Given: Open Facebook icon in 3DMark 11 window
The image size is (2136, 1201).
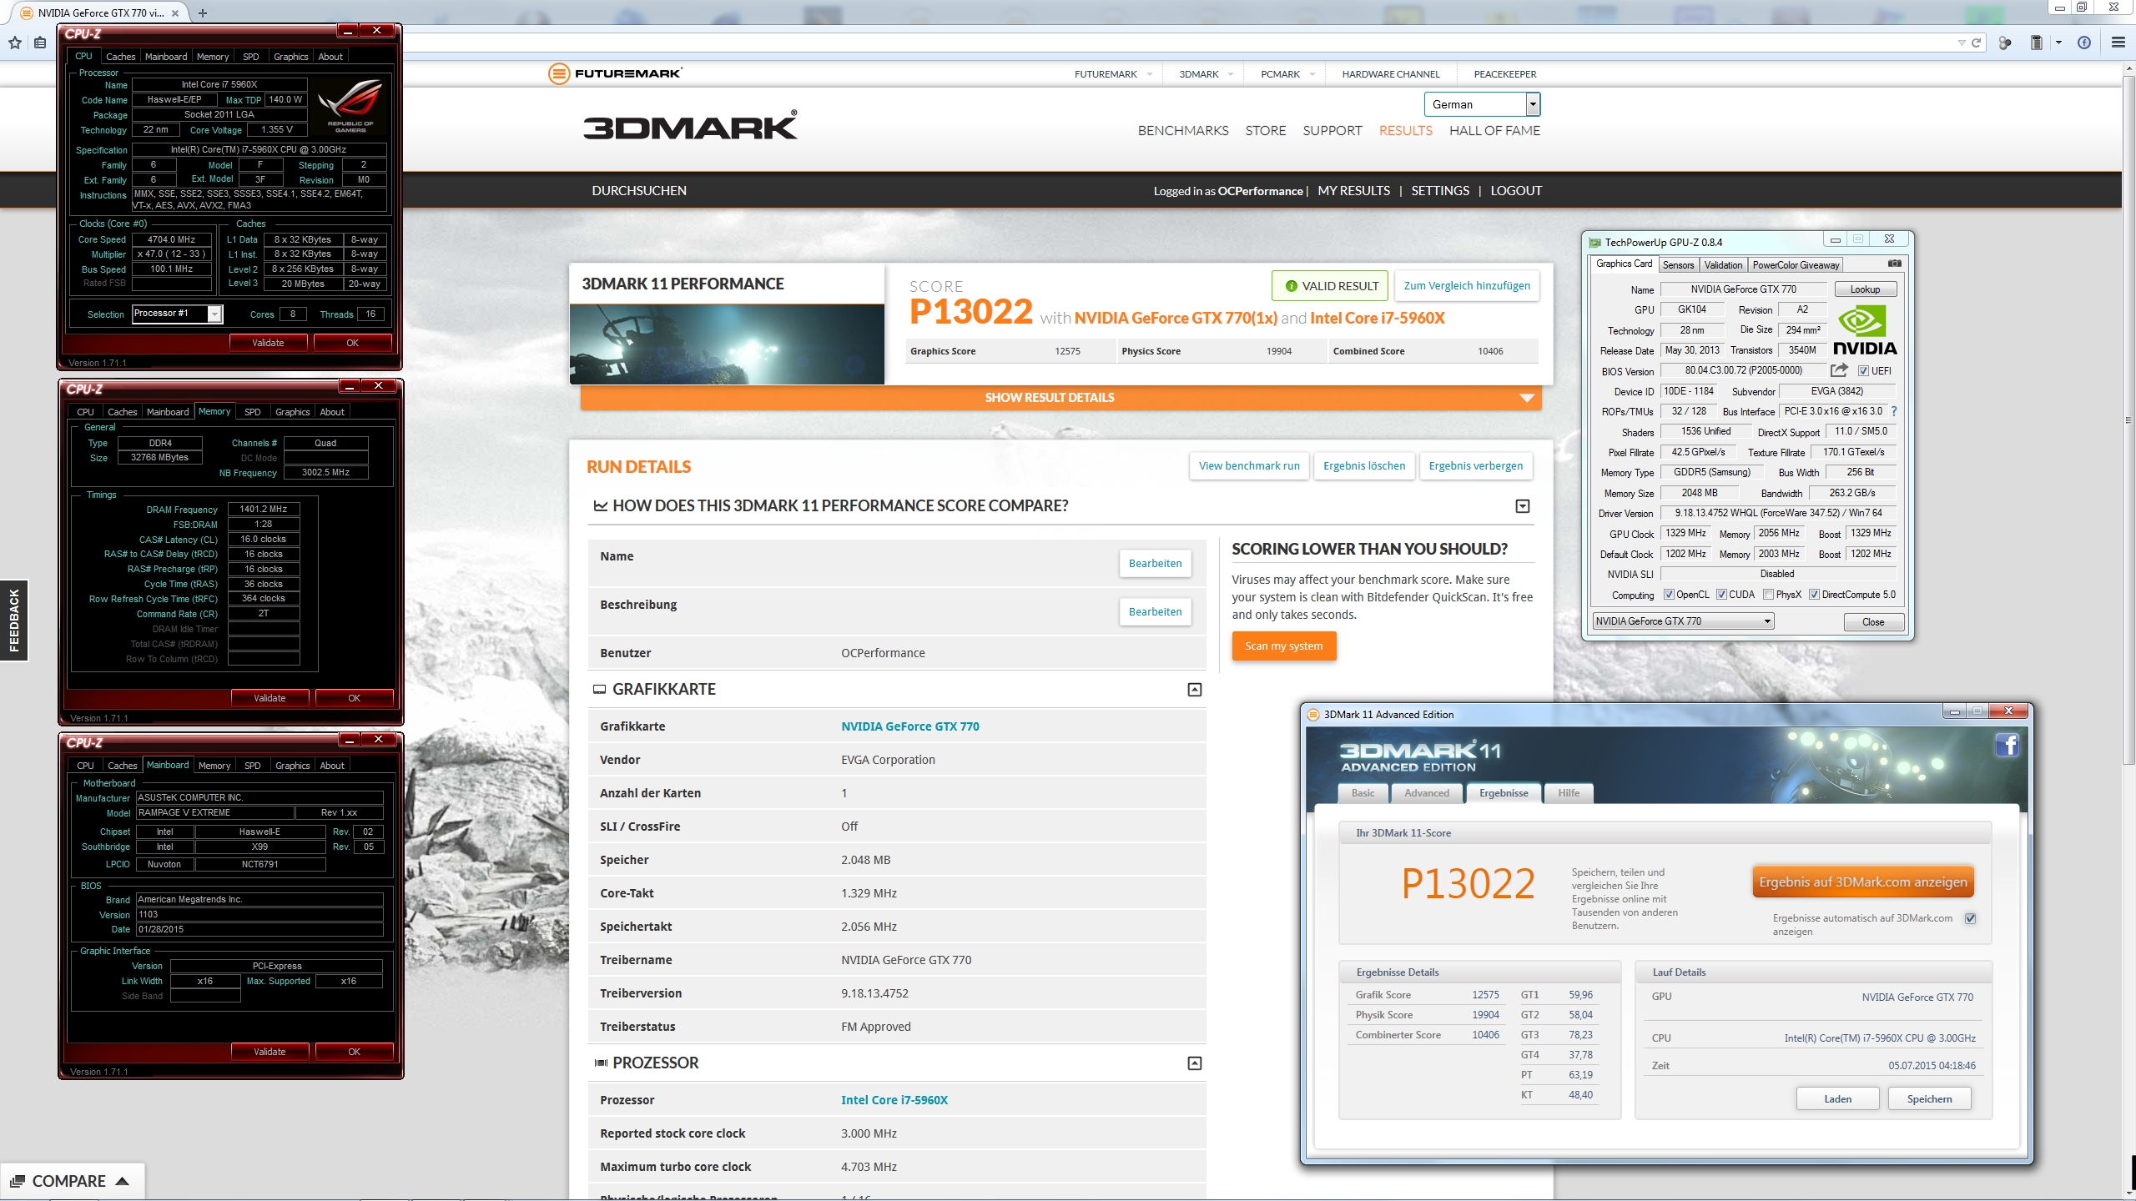Looking at the screenshot, I should [2007, 745].
